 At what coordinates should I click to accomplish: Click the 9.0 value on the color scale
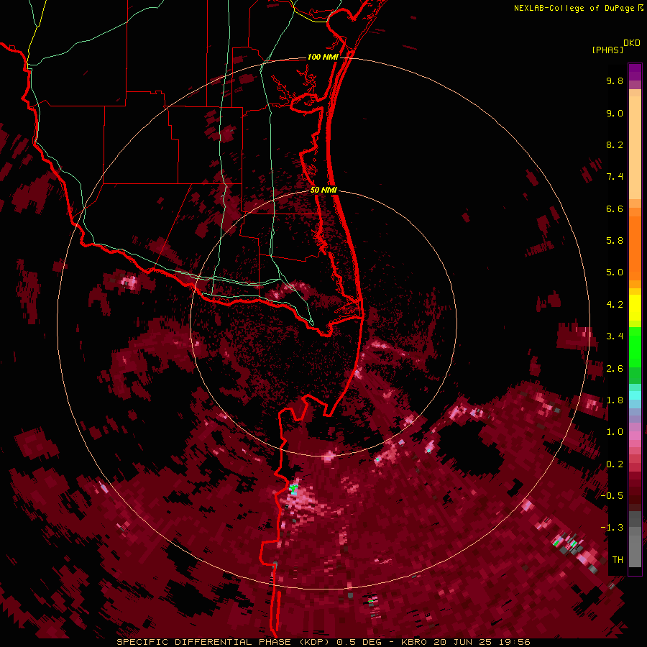(615, 113)
